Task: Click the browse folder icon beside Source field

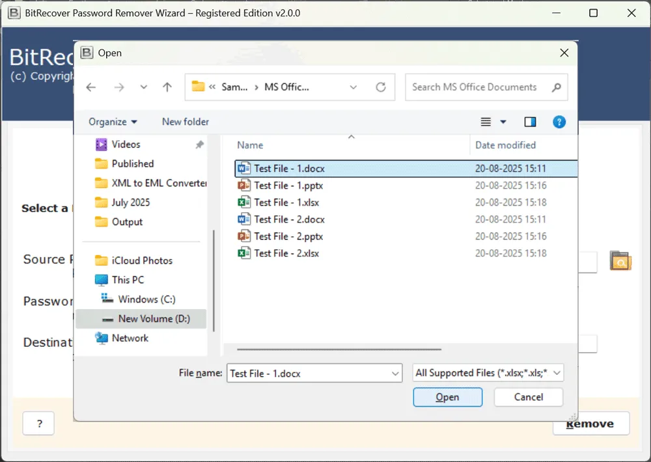Action: click(620, 260)
